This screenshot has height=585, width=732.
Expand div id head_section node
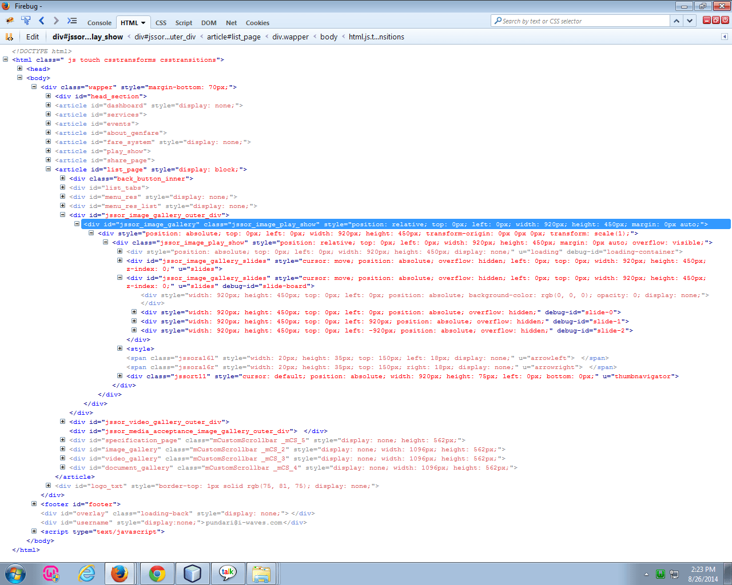coord(48,96)
